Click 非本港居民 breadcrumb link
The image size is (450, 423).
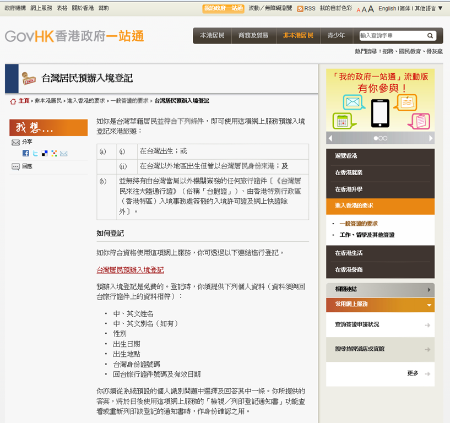pyautogui.click(x=48, y=101)
